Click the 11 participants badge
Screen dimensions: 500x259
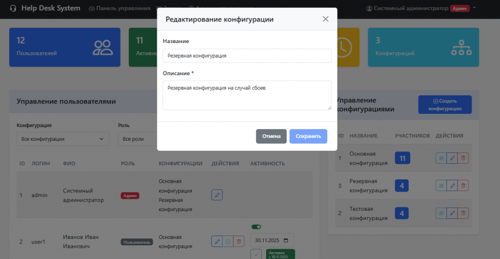click(402, 158)
